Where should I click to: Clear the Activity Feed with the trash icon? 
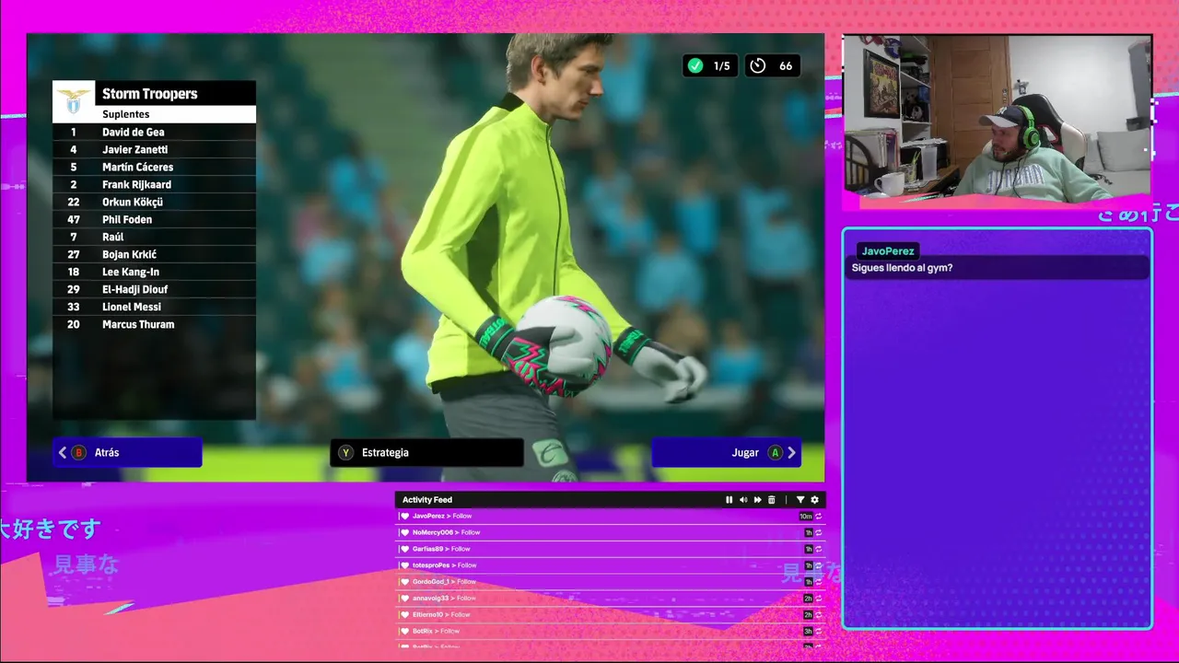(772, 500)
